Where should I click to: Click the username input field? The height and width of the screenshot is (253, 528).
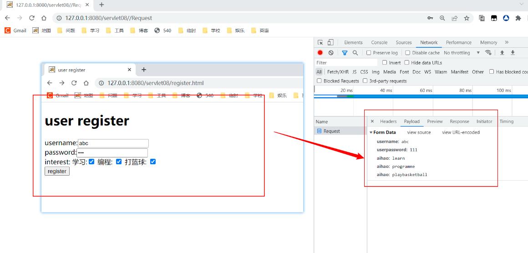tap(113, 143)
